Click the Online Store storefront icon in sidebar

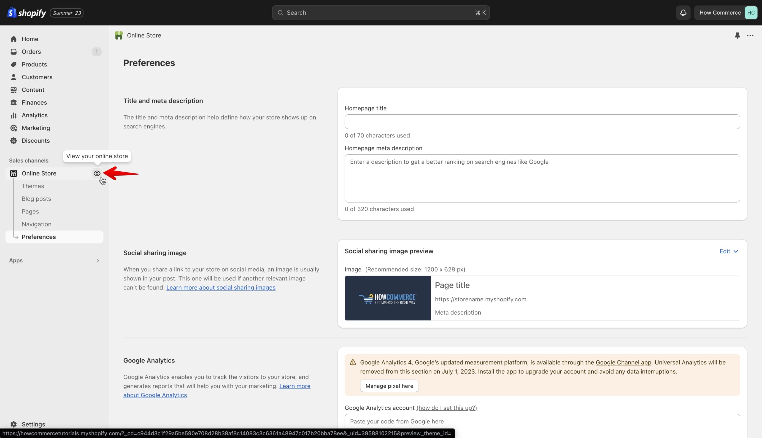point(13,173)
